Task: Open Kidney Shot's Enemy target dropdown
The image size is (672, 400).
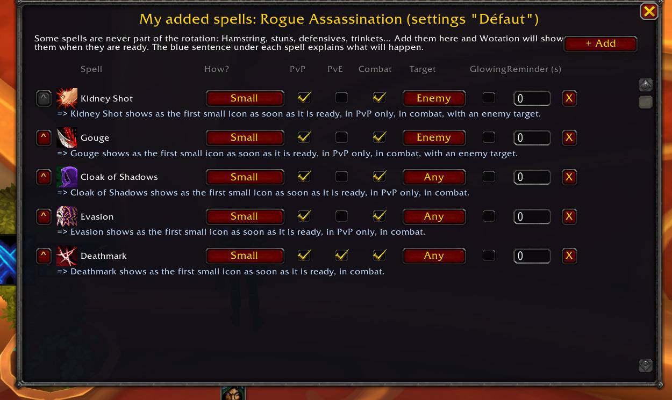Action: point(434,98)
